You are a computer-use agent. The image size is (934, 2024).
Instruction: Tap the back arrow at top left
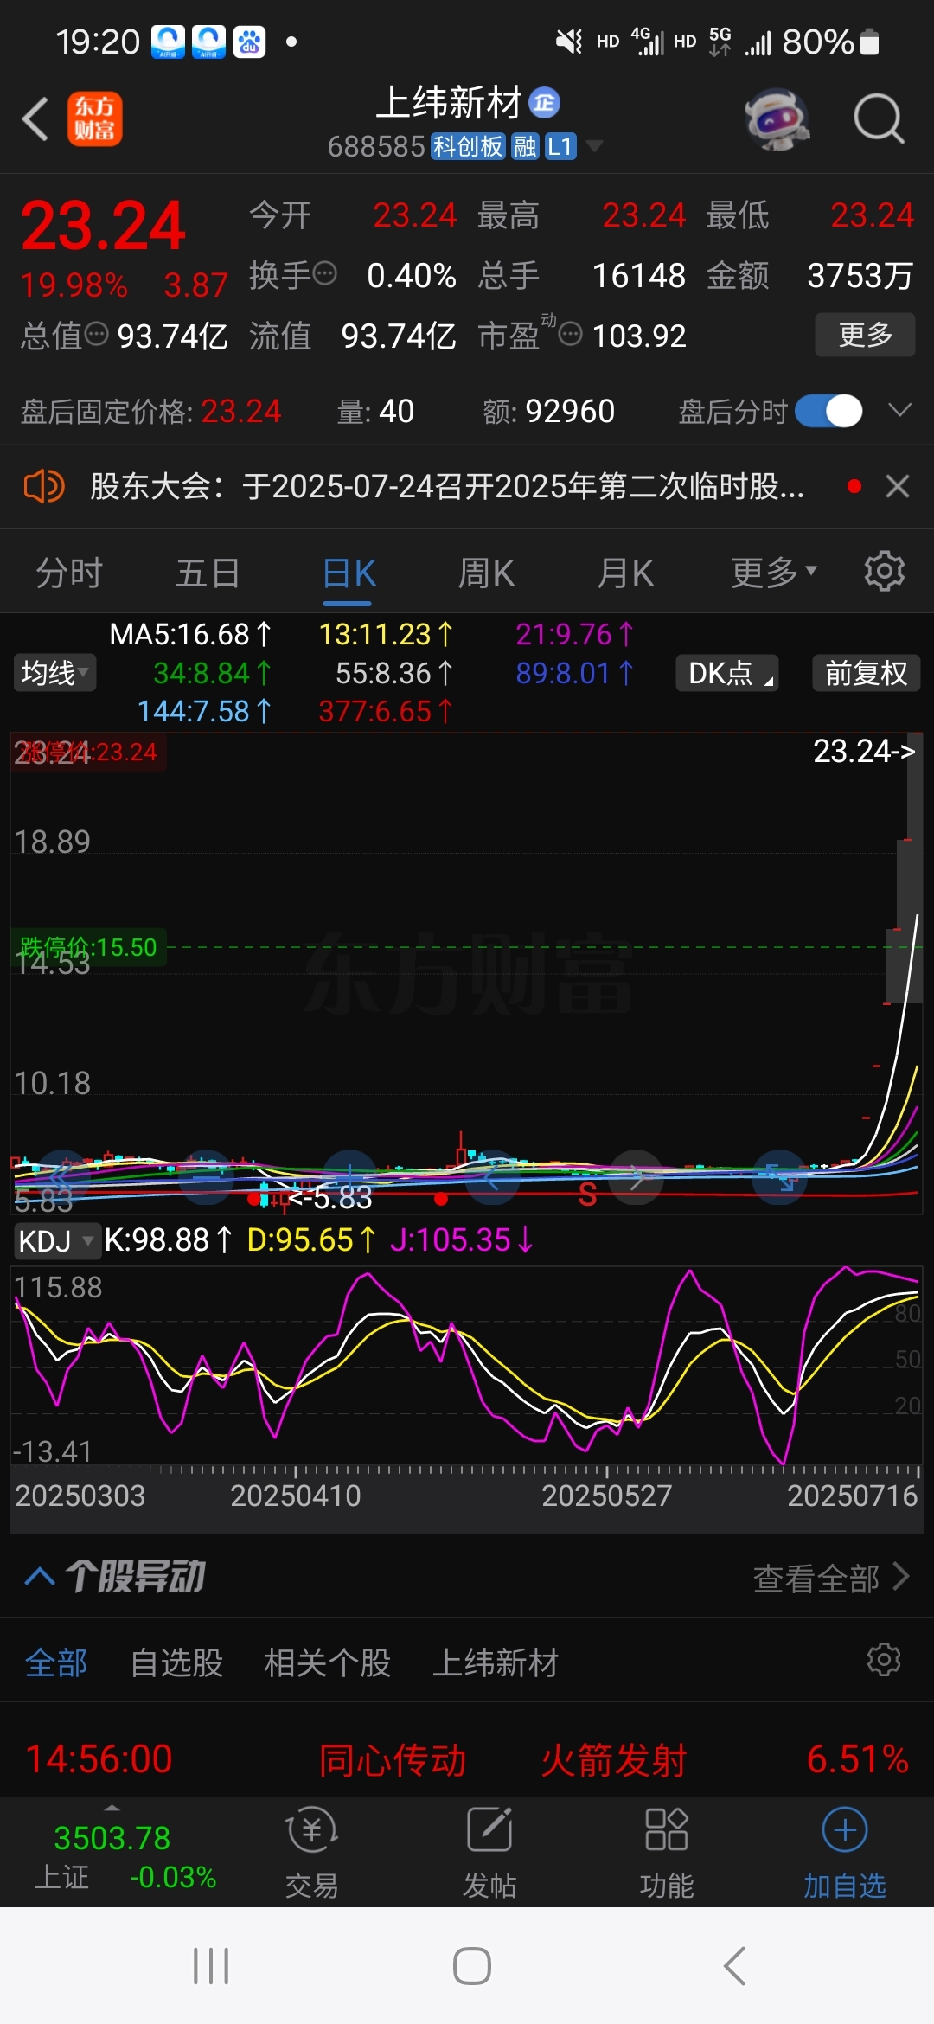tap(35, 119)
